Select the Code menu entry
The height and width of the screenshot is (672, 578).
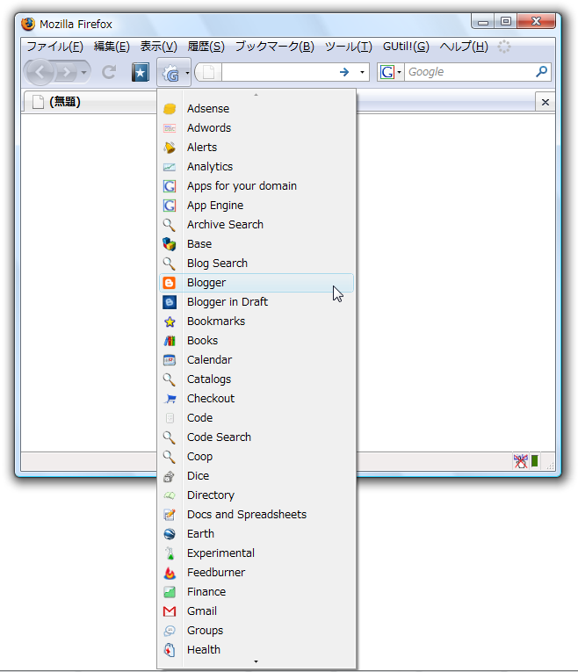coord(256,418)
